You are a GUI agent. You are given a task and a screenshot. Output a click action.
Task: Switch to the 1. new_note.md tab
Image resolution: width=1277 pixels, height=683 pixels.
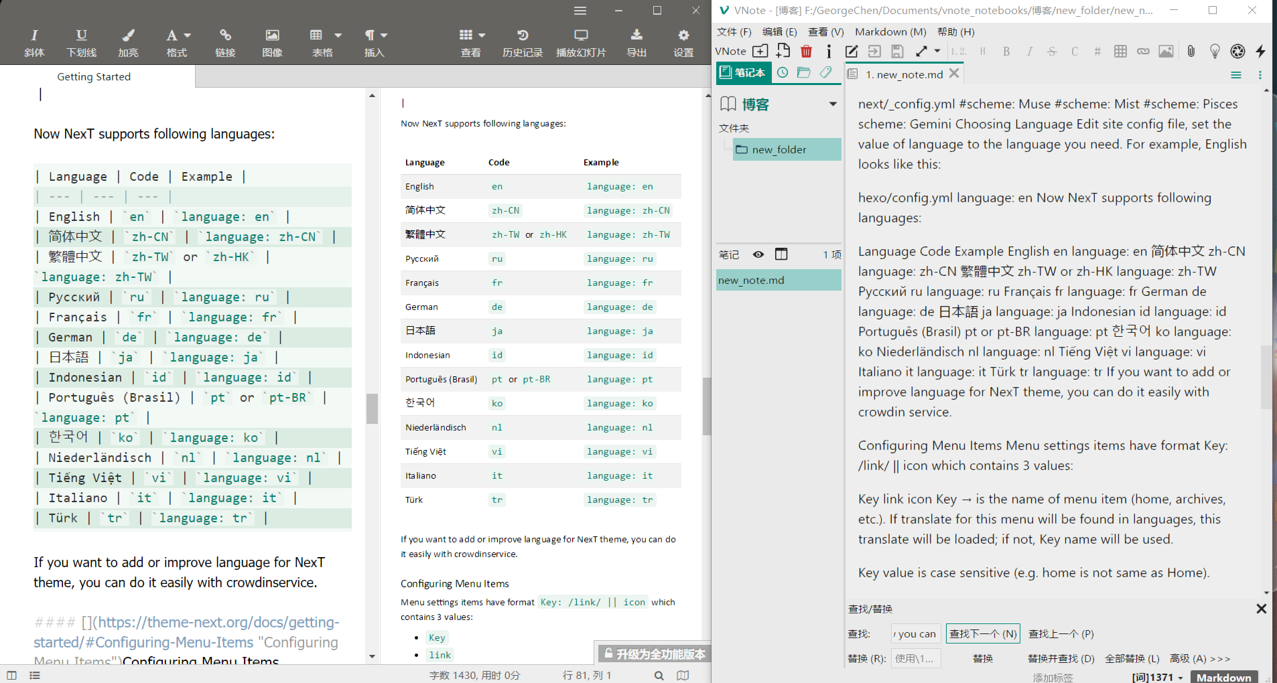904,74
